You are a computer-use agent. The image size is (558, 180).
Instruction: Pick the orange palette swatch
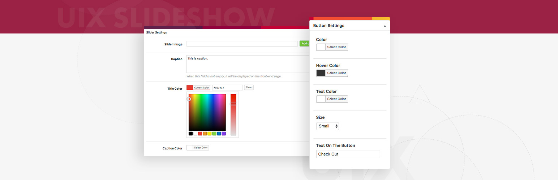[x=205, y=134]
